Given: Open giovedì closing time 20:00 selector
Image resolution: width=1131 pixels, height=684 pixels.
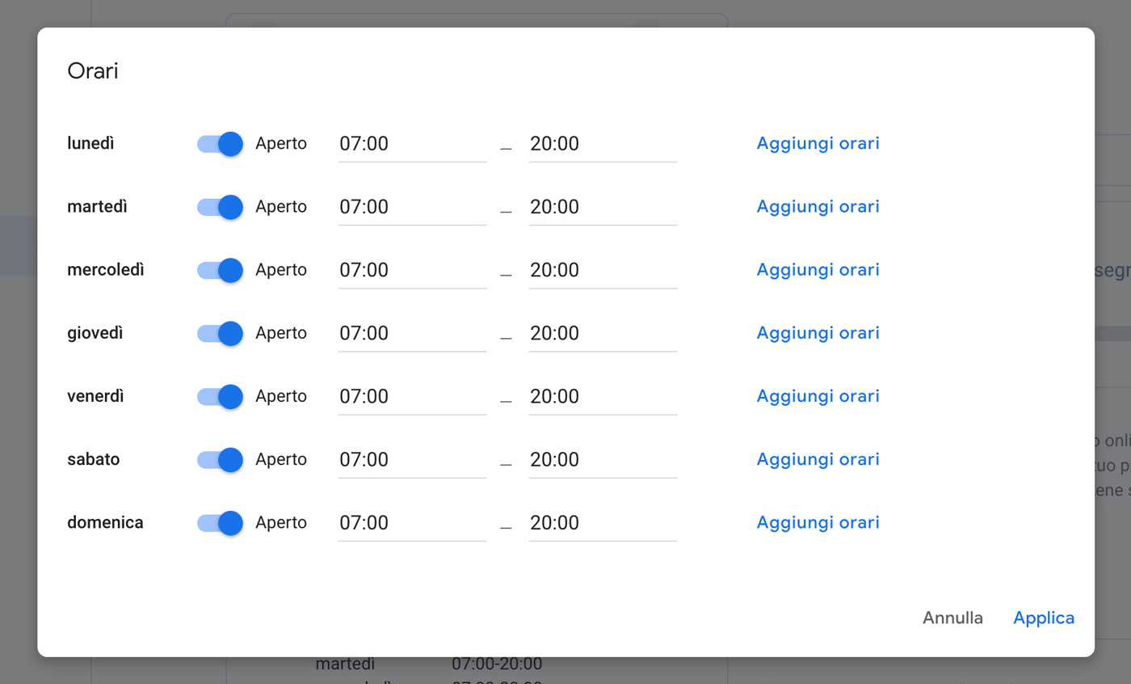Looking at the screenshot, I should coord(603,333).
